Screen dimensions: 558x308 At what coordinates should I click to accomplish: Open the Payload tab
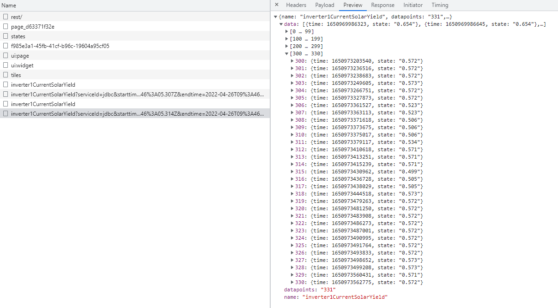click(325, 5)
